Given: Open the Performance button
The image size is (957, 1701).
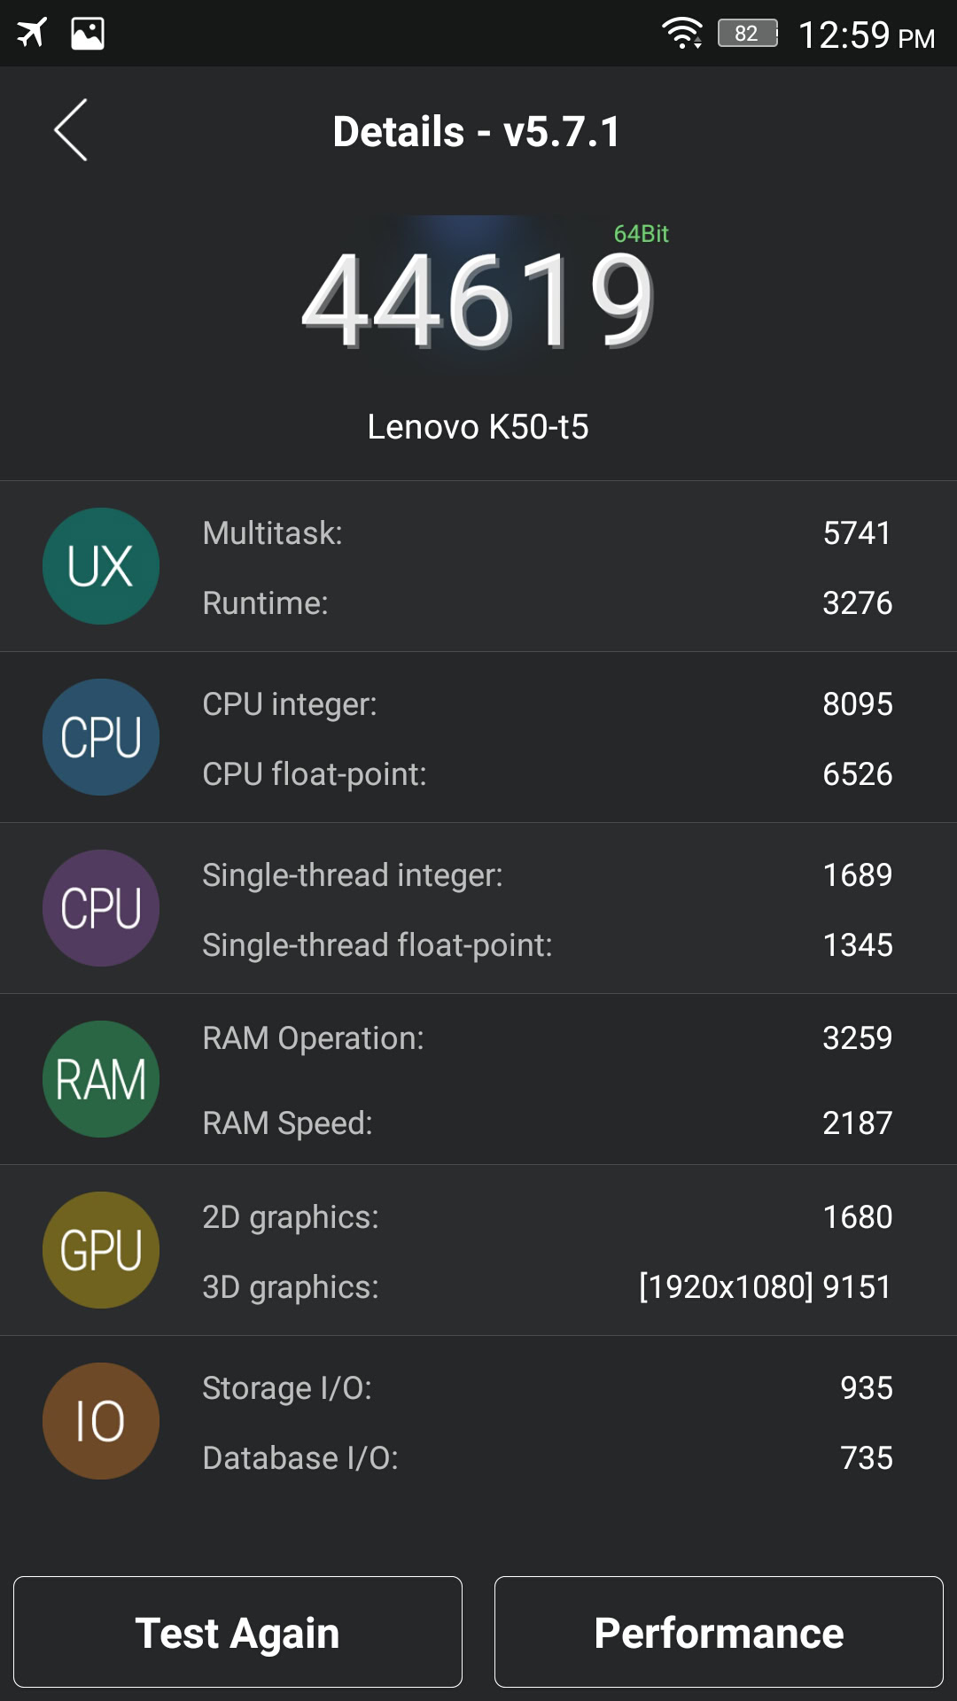Looking at the screenshot, I should (719, 1632).
